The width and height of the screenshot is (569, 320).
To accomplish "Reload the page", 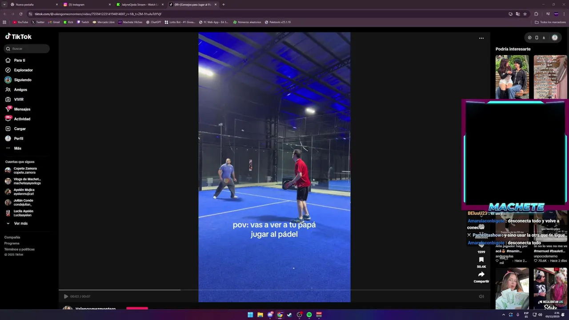I will tap(20, 14).
